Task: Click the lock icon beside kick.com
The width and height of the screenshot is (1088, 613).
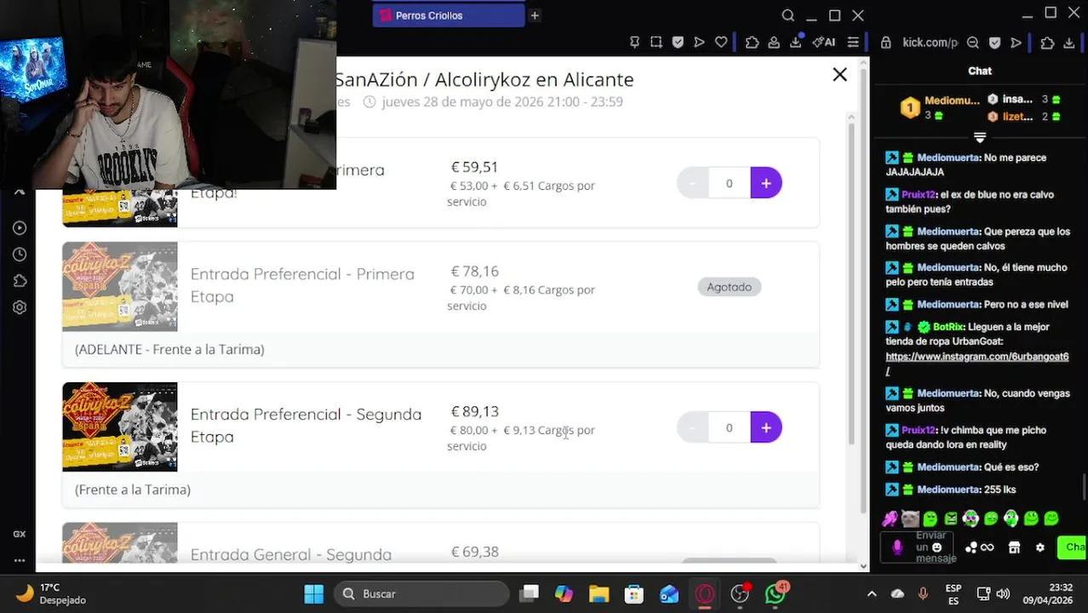Action: (886, 43)
